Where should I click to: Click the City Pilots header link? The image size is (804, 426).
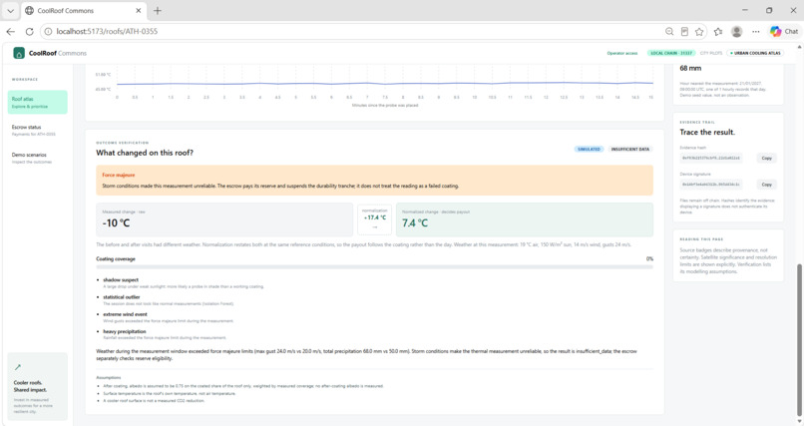click(x=710, y=53)
